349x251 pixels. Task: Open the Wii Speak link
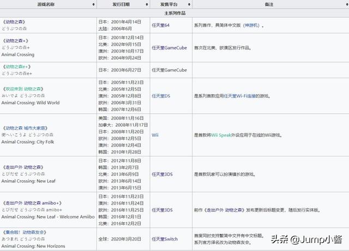point(221,135)
